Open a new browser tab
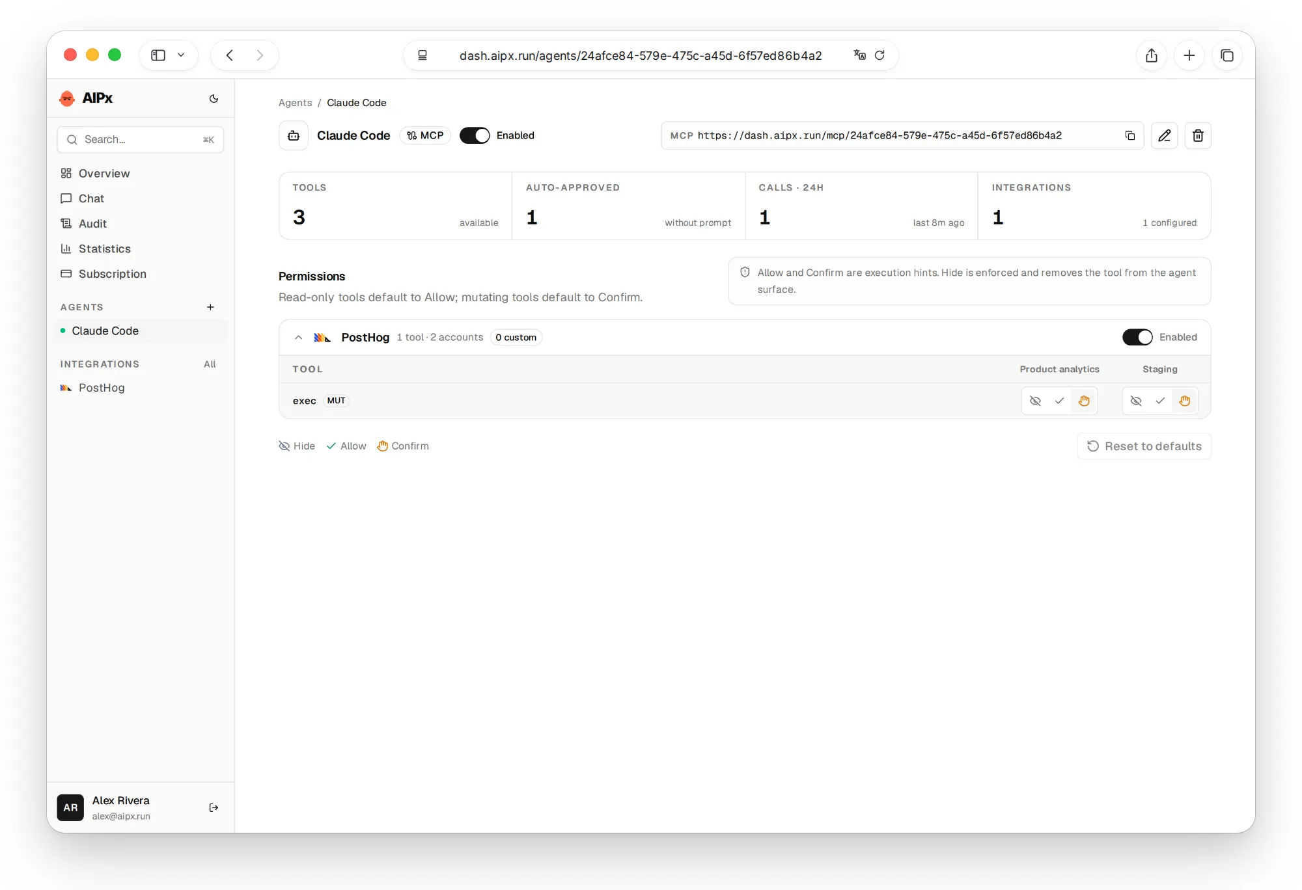This screenshot has height=890, width=1302. click(1189, 55)
